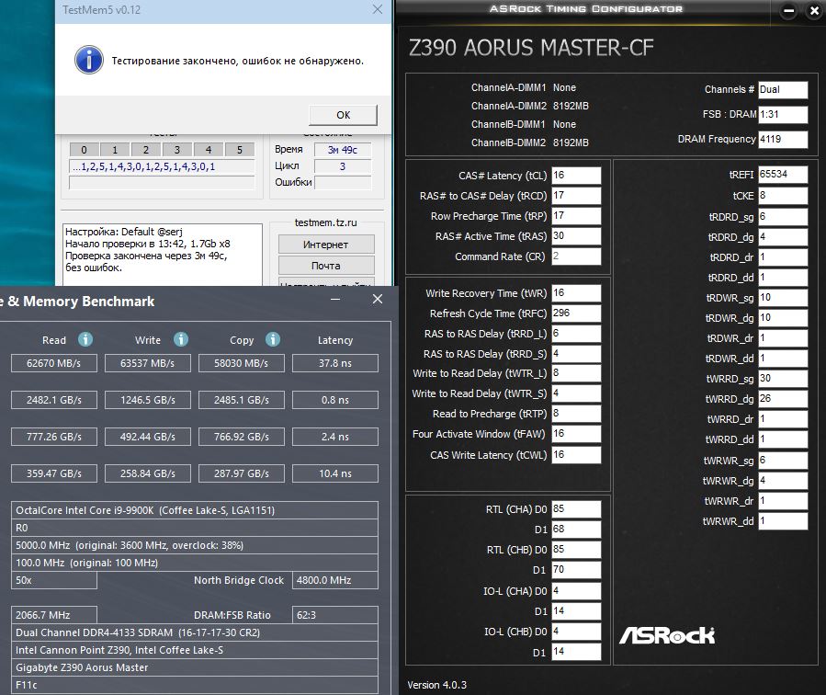Select test cell 1 in TestMem5
This screenshot has width=826, height=695.
coord(115,150)
